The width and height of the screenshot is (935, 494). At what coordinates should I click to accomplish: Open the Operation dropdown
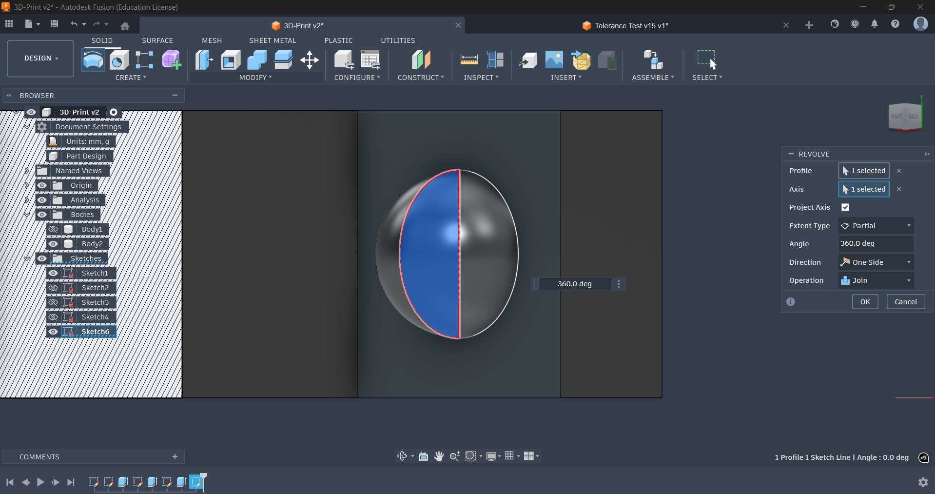coord(876,280)
